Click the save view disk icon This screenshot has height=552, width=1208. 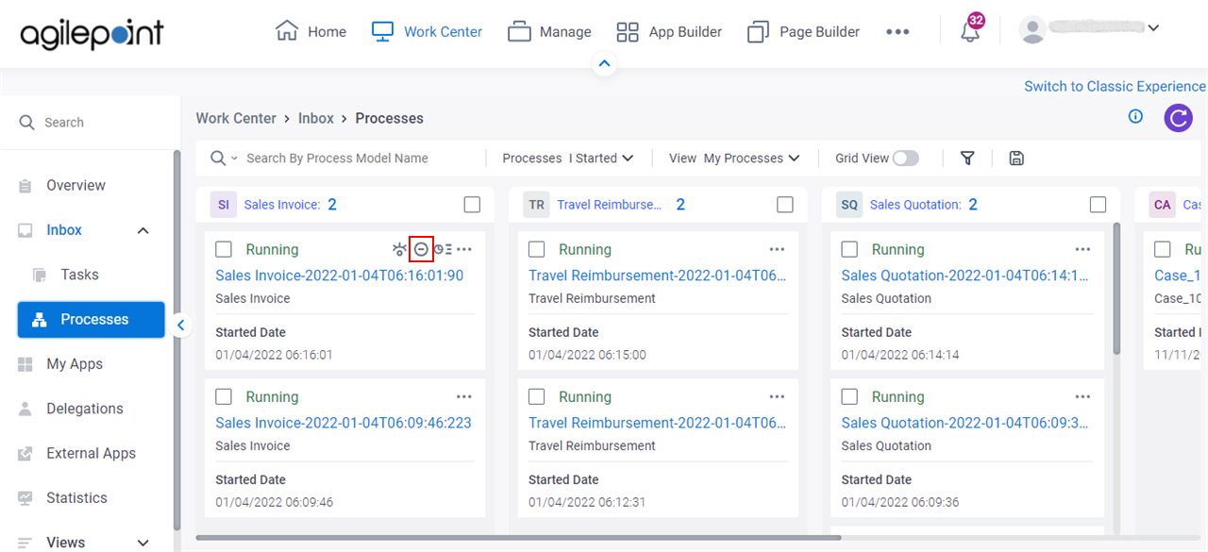pos(1016,158)
